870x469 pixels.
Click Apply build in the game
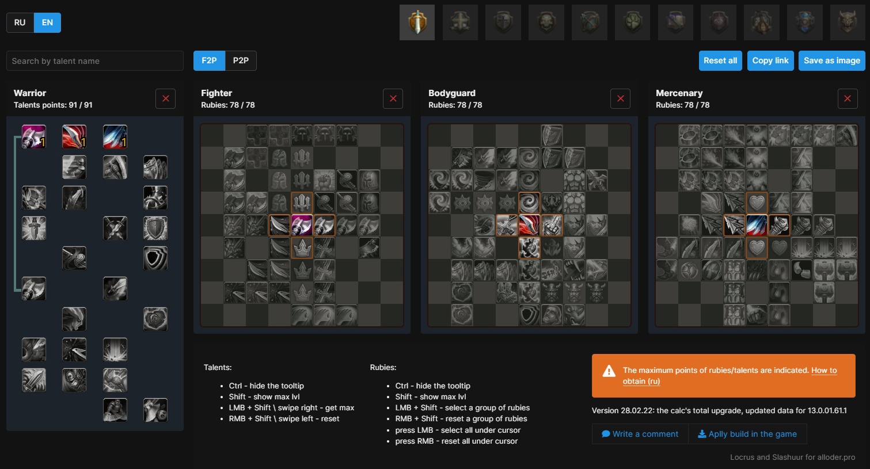747,434
